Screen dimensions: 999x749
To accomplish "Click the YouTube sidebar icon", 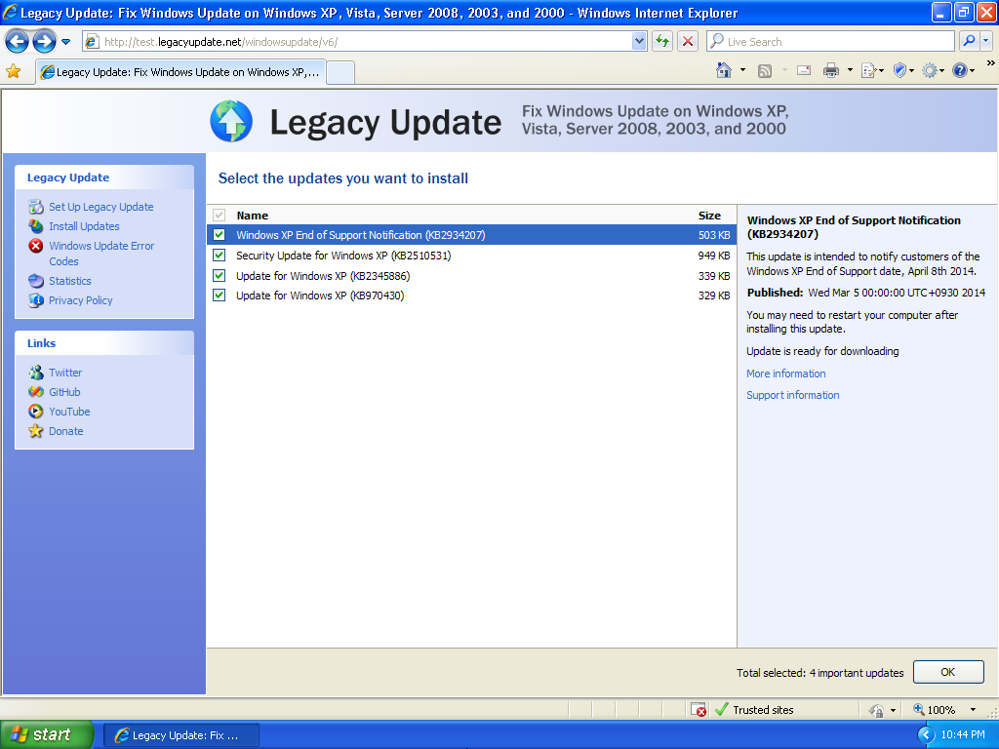I will (36, 412).
